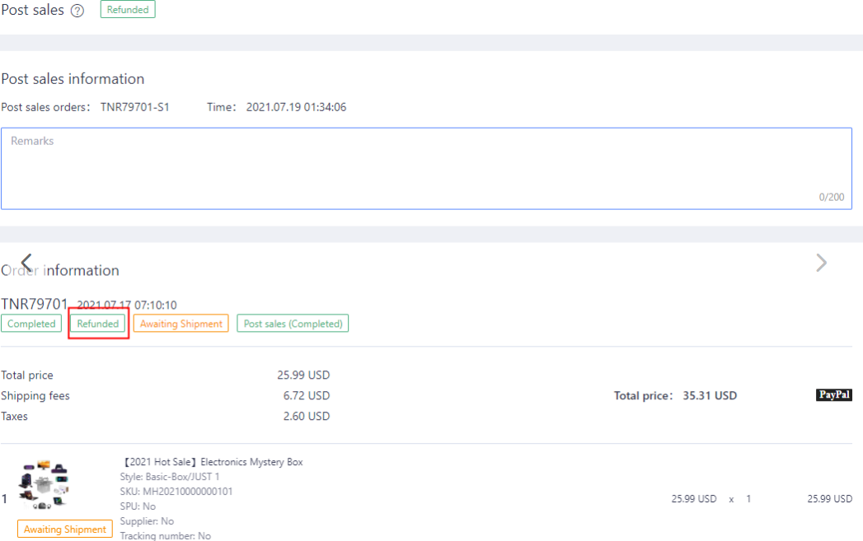863x541 pixels.
Task: Click the PayPal payment logo
Action: coord(833,395)
